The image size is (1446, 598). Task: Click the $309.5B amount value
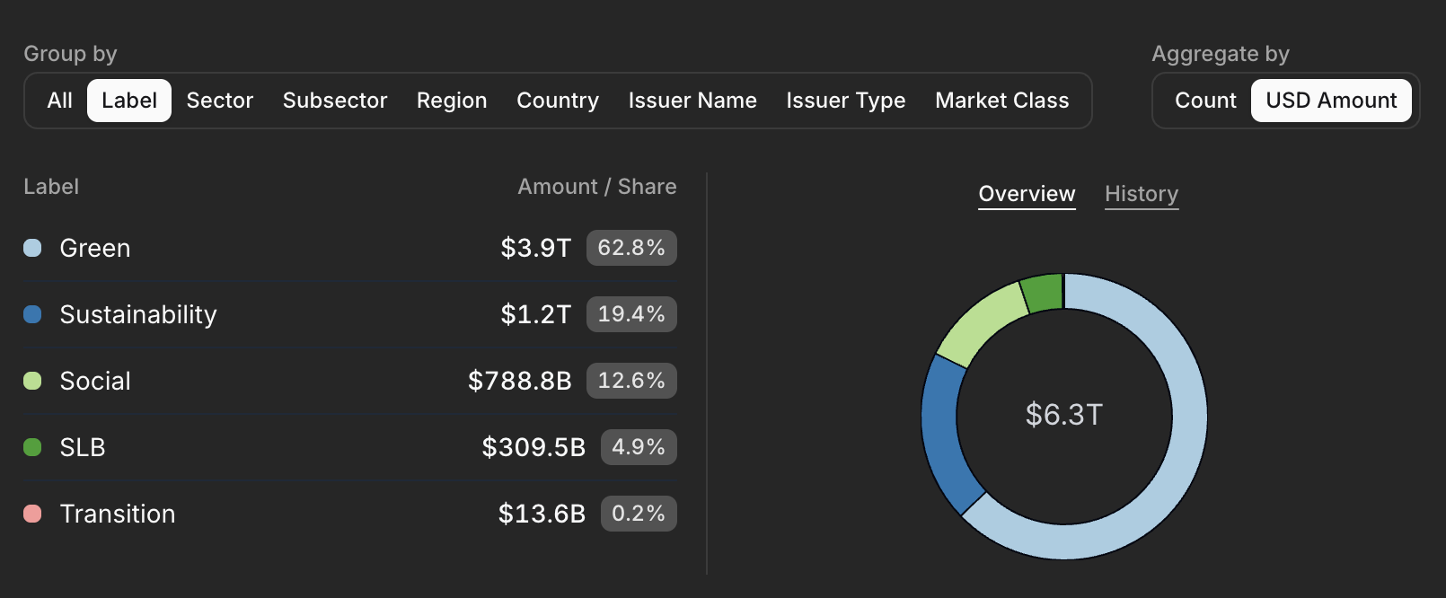(x=533, y=447)
